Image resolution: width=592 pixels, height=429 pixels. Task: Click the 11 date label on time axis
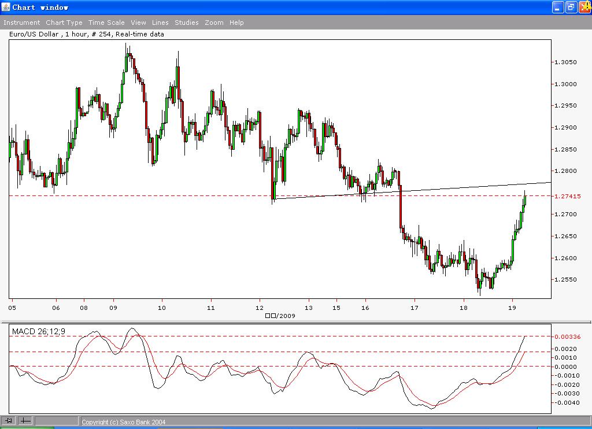[x=210, y=308]
